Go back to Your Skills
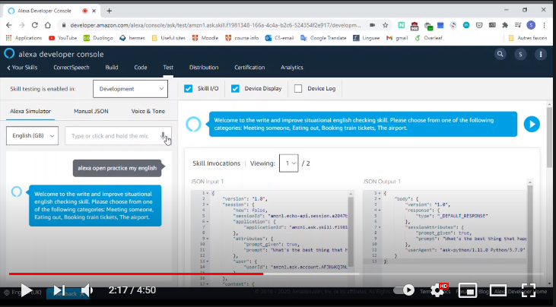The width and height of the screenshot is (556, 307). pos(21,68)
